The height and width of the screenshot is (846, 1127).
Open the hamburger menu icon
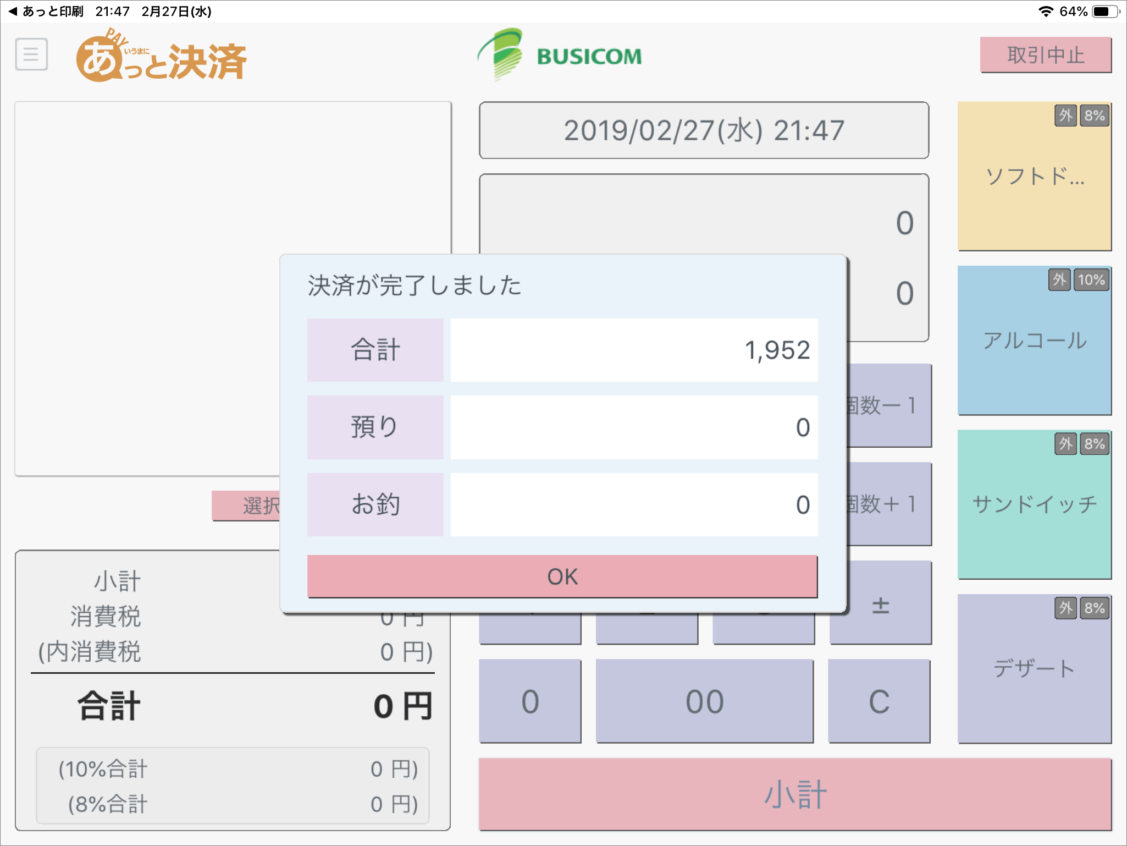click(31, 54)
